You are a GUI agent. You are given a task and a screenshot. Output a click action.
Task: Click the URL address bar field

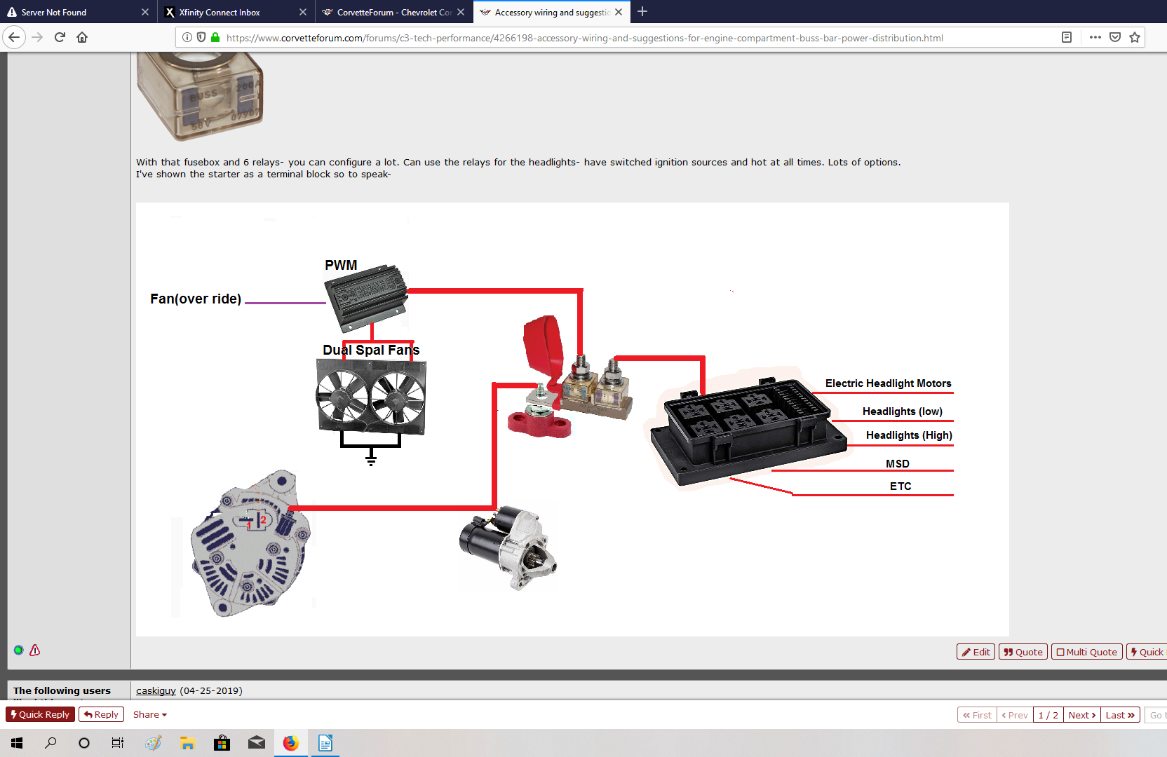click(631, 38)
